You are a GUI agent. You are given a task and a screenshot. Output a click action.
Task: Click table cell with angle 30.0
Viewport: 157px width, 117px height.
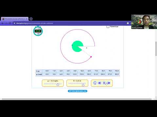tap(116, 74)
